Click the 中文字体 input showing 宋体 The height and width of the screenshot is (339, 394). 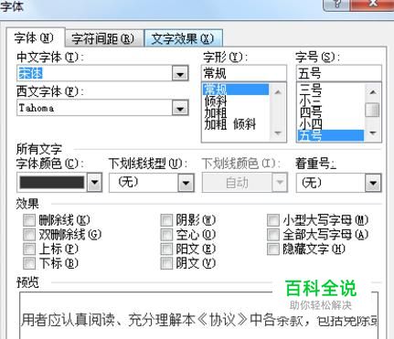tap(94, 73)
